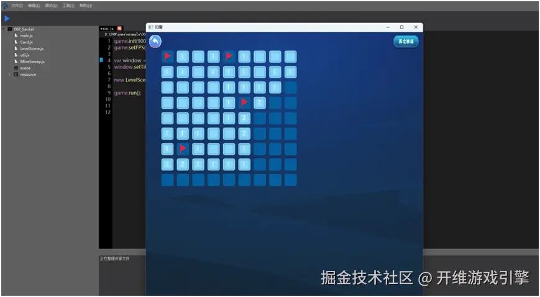Click the new LevelSce code line
540x297 pixels.
(x=130, y=80)
